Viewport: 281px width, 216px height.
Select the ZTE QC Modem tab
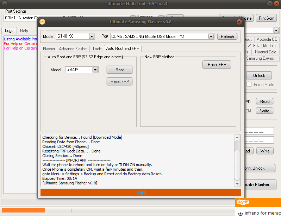point(262,46)
